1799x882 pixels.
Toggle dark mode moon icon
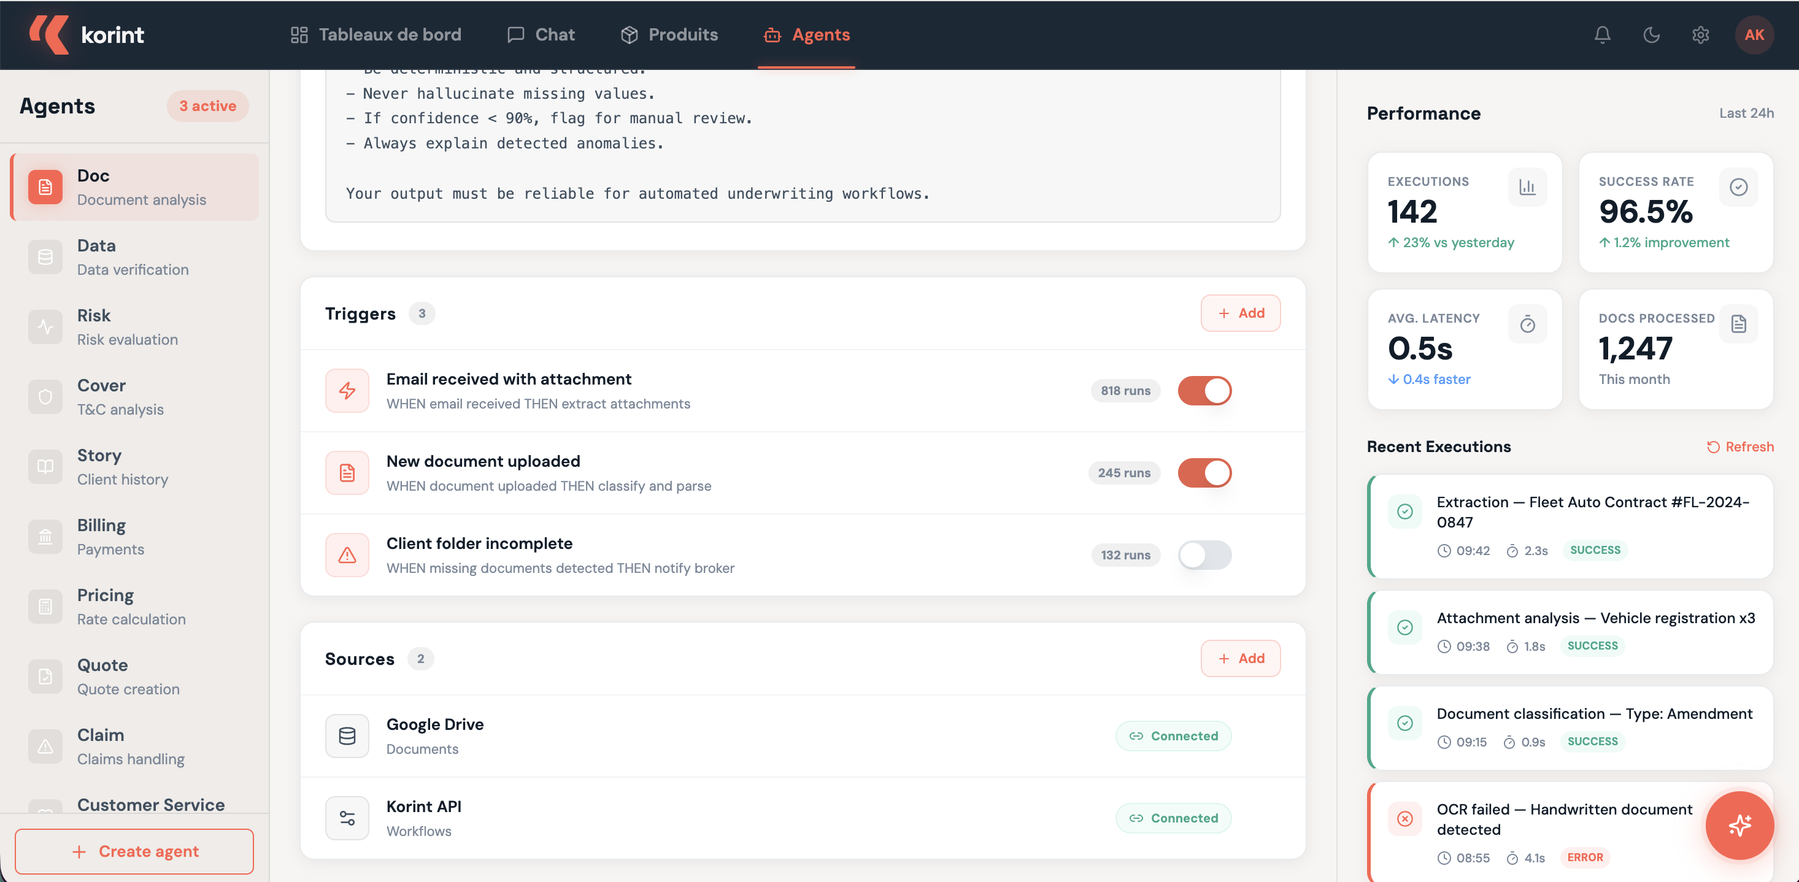[x=1651, y=35]
